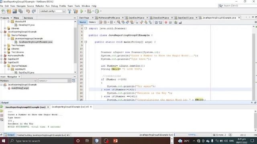Screen dimensions: 257x144
Task: Click the Save All toolbar icon
Action: coord(20,11)
